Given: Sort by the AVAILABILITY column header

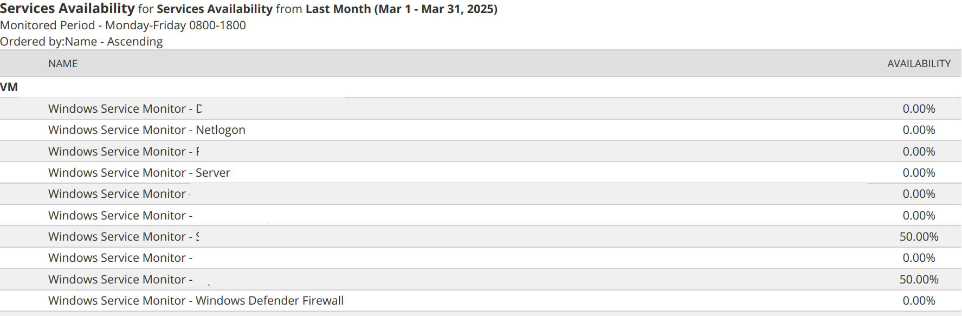Looking at the screenshot, I should [919, 64].
